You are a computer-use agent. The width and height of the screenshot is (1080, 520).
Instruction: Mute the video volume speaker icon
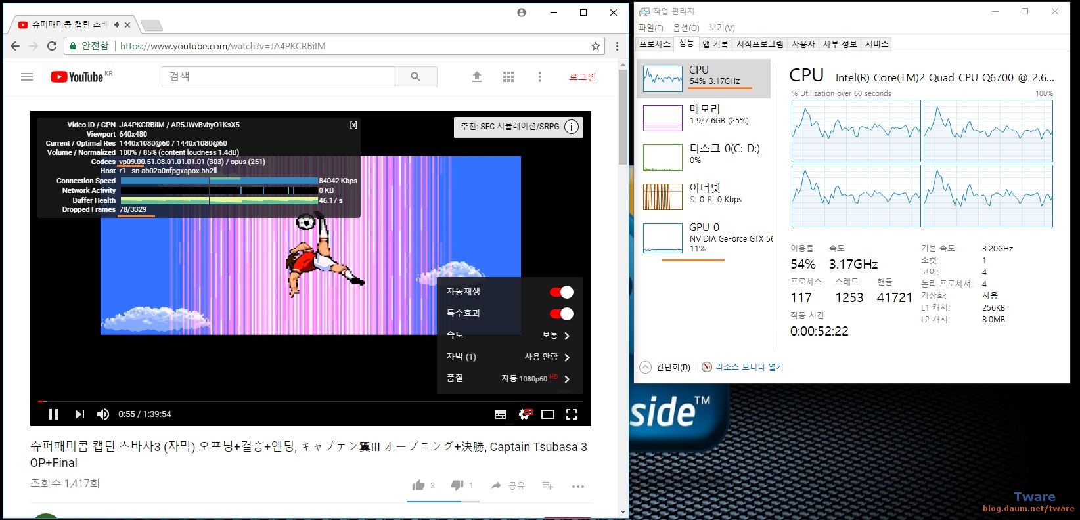(103, 414)
